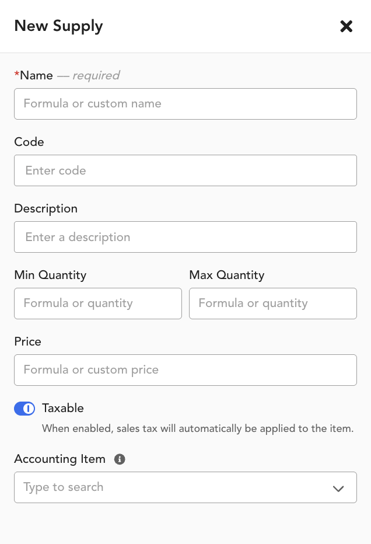The height and width of the screenshot is (544, 371).
Task: Click the Max Quantity label
Action: (x=227, y=275)
